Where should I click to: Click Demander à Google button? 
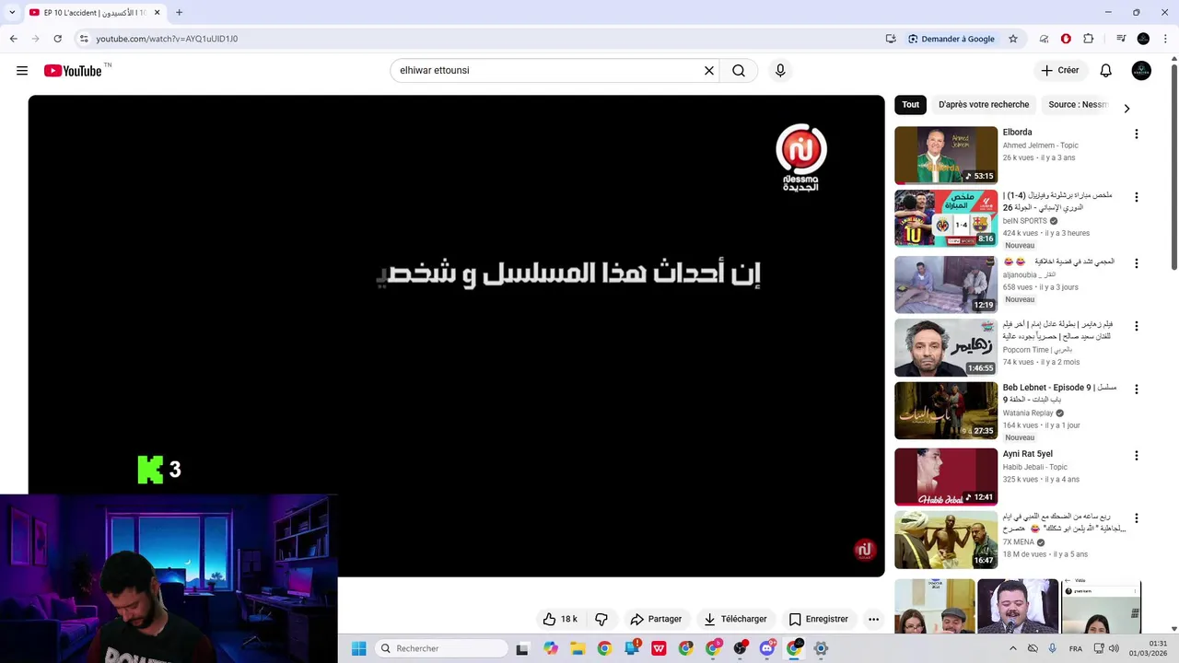tap(951, 39)
